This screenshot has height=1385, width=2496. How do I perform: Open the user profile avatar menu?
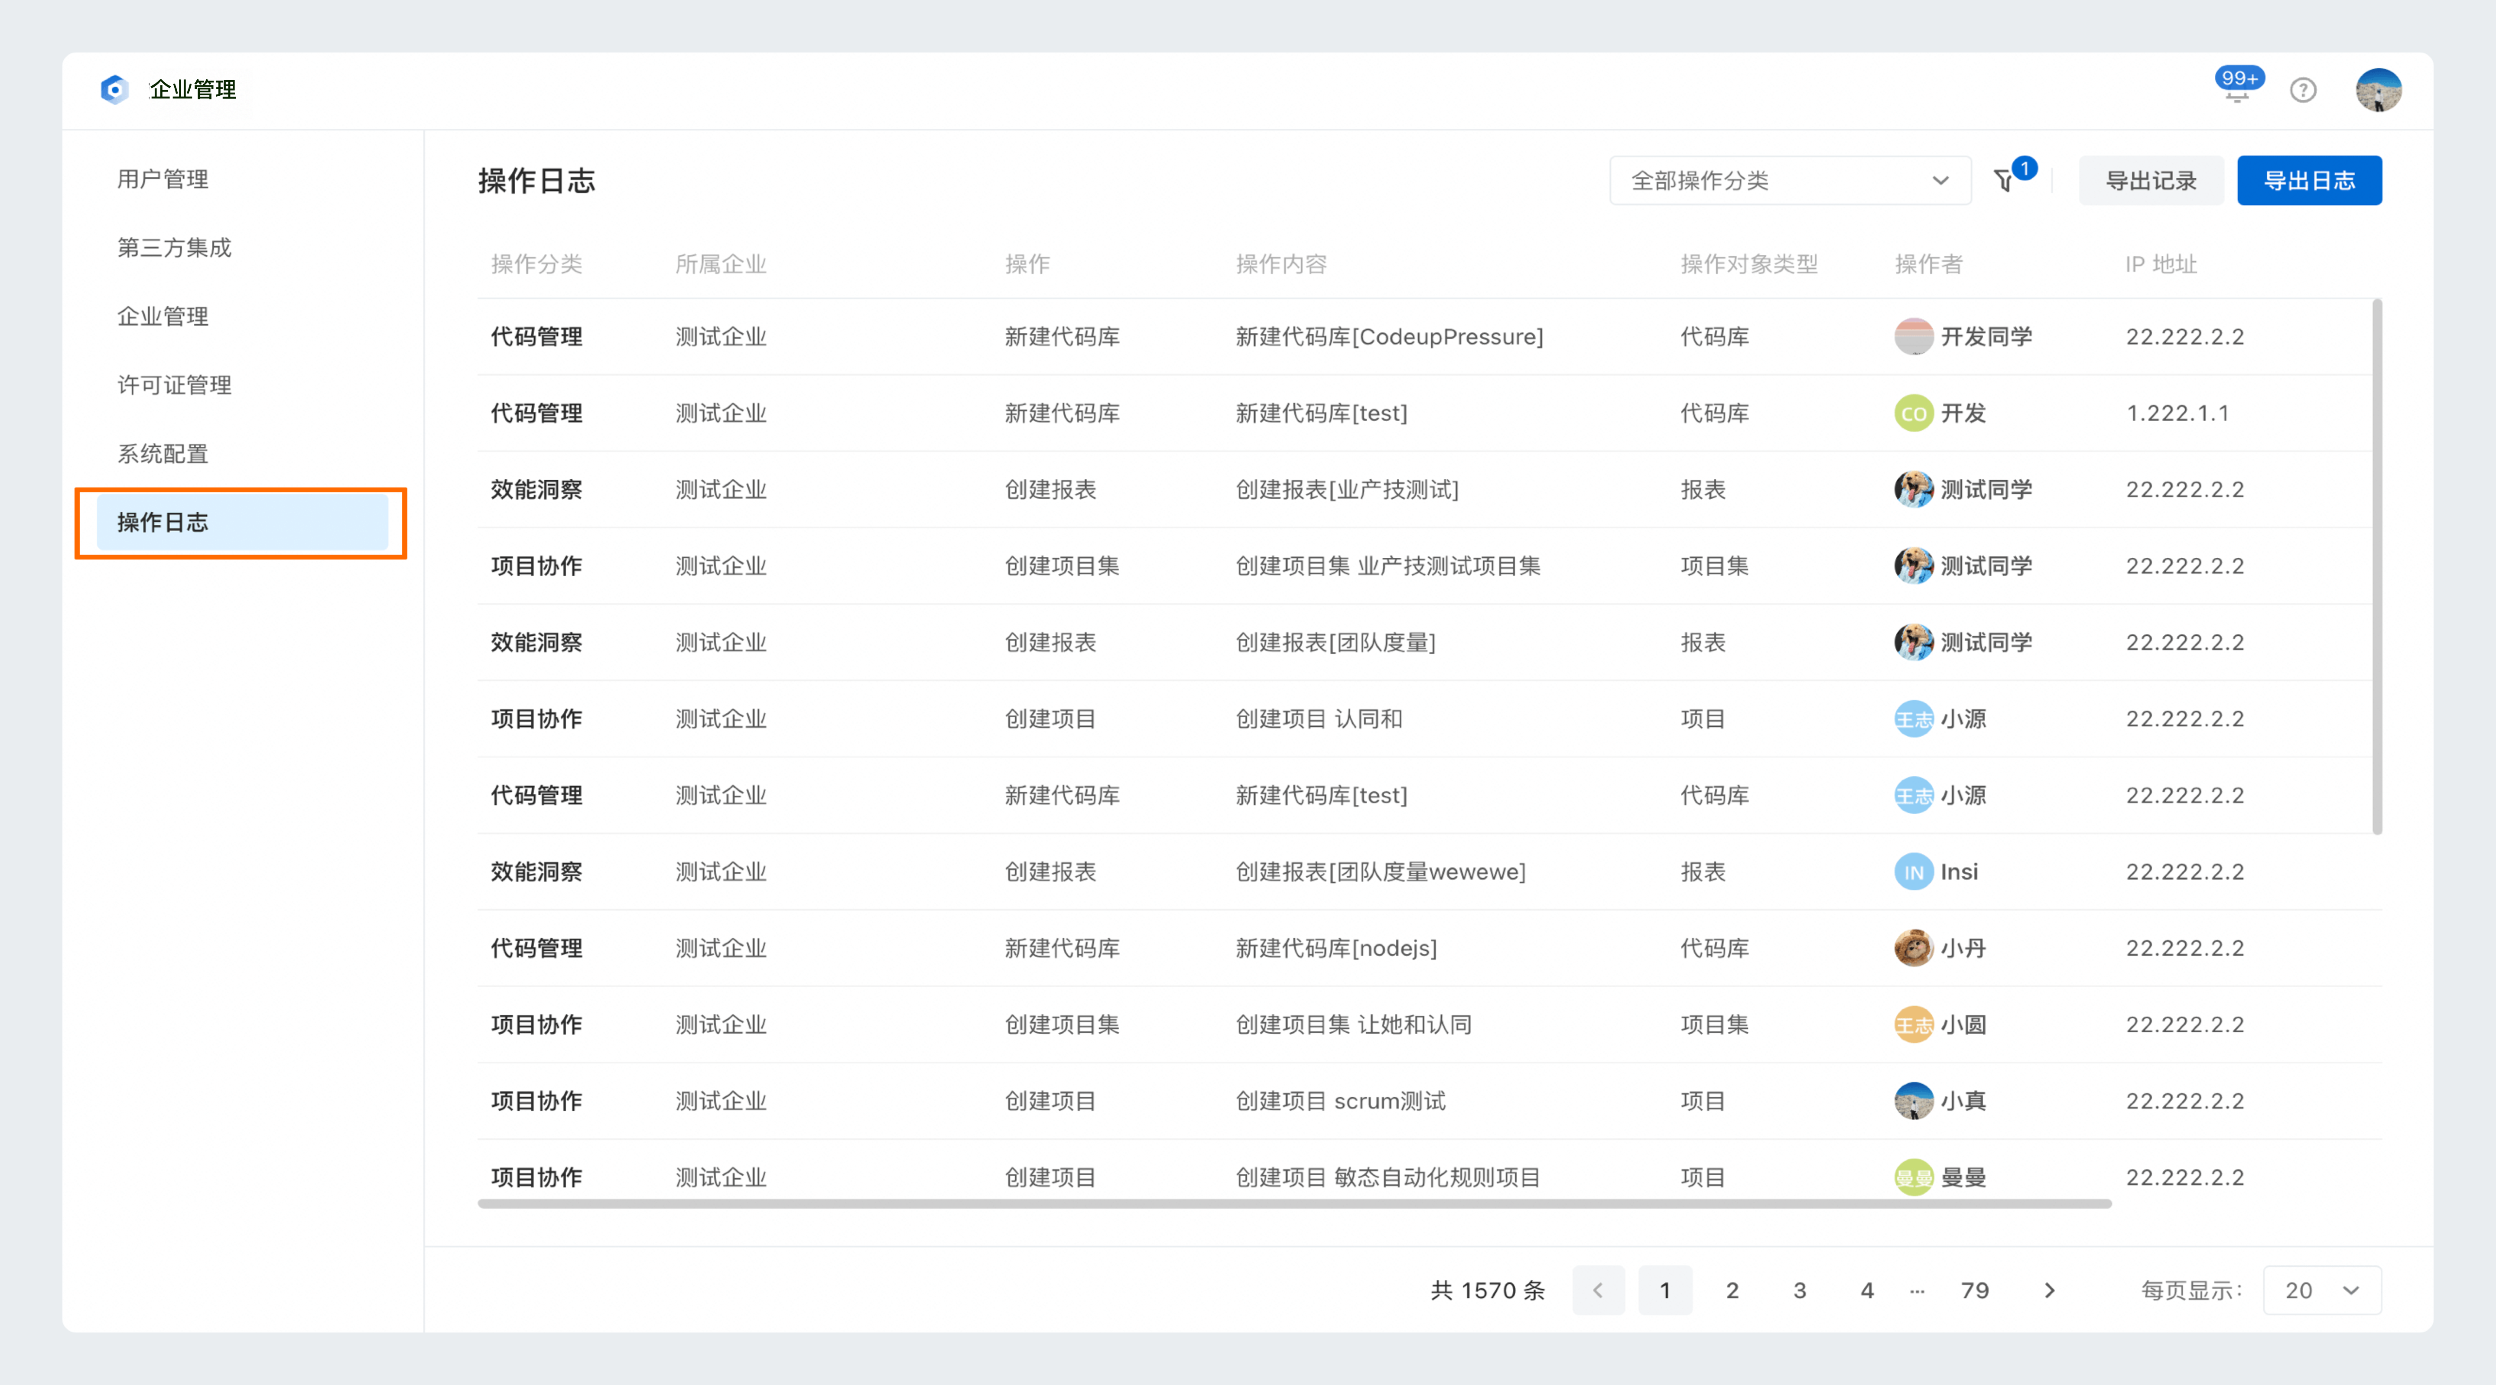pyautogui.click(x=2379, y=90)
